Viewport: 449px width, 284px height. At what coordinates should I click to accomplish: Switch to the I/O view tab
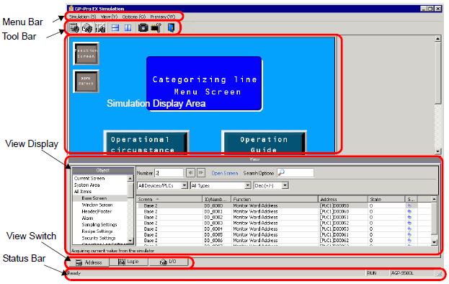[x=169, y=262]
